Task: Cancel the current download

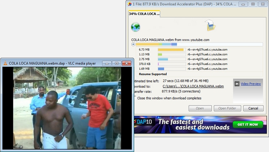Action: (253, 108)
